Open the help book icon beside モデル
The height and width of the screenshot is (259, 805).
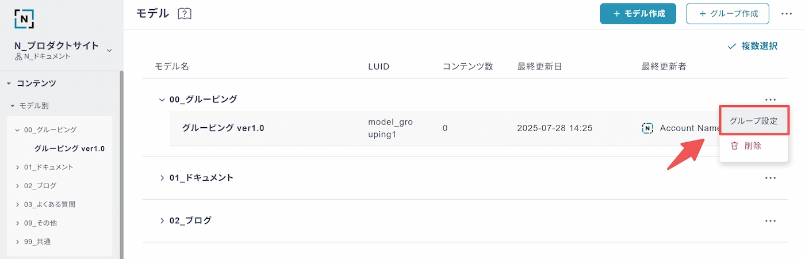(x=185, y=14)
